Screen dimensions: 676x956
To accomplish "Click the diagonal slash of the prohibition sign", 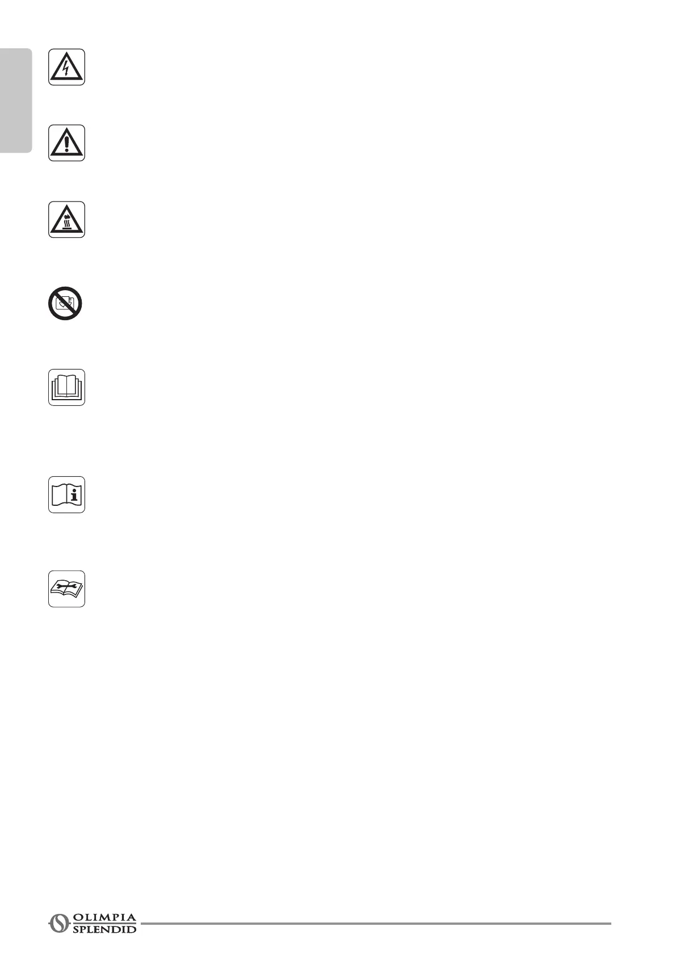I will point(65,304).
